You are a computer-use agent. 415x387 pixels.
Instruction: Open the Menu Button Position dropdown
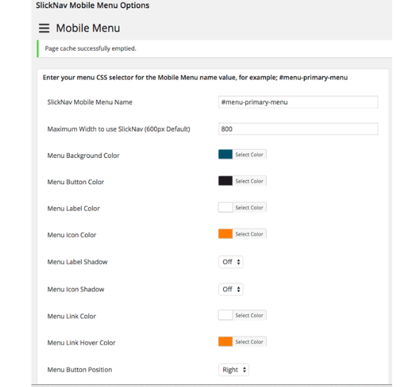[x=233, y=369]
